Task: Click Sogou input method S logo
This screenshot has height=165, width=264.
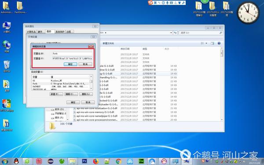Action: (150, 3)
